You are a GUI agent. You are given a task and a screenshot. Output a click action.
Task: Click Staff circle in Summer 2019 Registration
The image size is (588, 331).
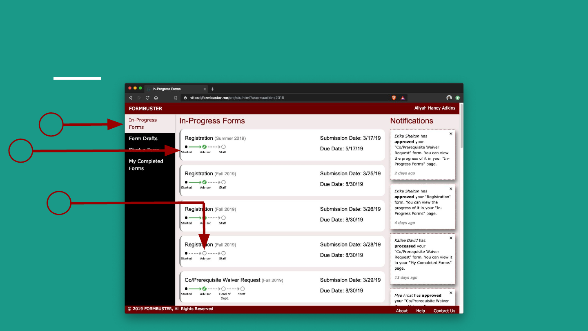[x=223, y=147]
